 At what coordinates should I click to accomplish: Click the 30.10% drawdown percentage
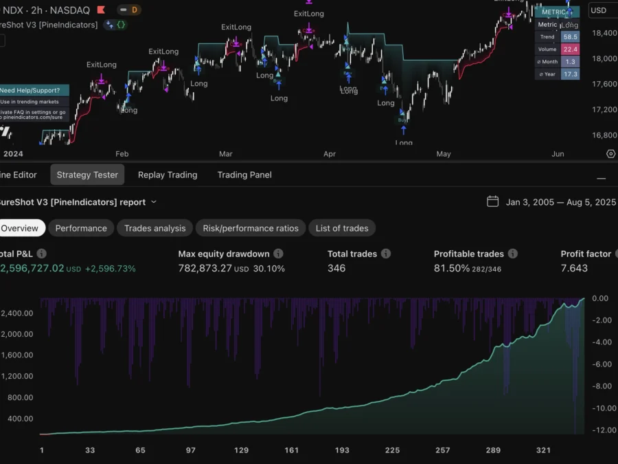click(268, 269)
